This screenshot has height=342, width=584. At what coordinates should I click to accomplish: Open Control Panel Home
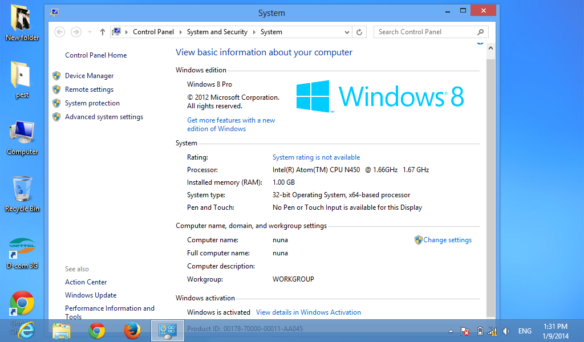(x=96, y=55)
